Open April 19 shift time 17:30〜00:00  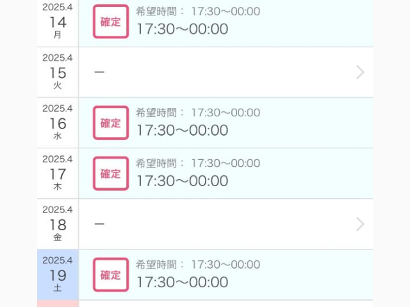pos(182,282)
